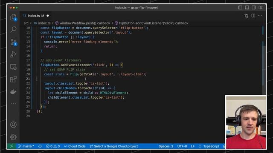Toggle secondary side bar layout icon

click(254, 8)
